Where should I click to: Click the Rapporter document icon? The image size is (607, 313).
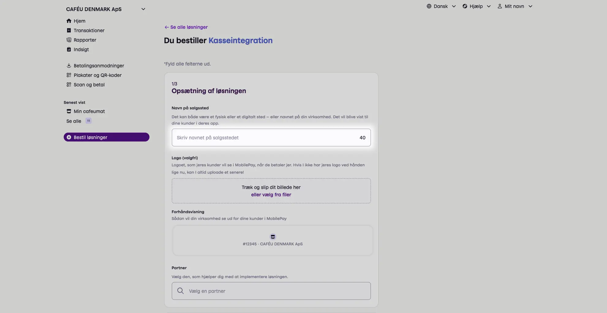click(69, 40)
